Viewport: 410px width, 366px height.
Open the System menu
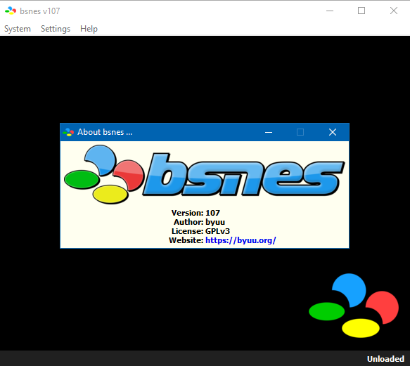pyautogui.click(x=18, y=29)
